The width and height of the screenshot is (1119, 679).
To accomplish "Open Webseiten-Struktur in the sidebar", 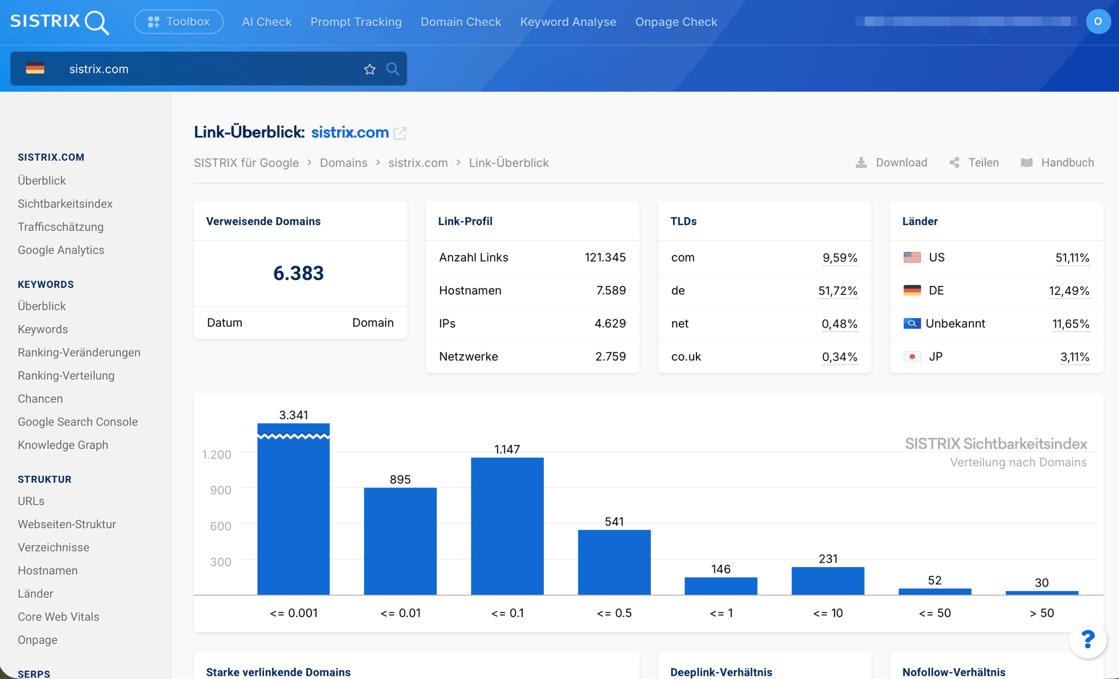I will [x=67, y=524].
